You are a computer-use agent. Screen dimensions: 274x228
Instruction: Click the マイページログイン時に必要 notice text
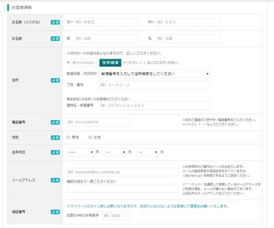pos(148,207)
